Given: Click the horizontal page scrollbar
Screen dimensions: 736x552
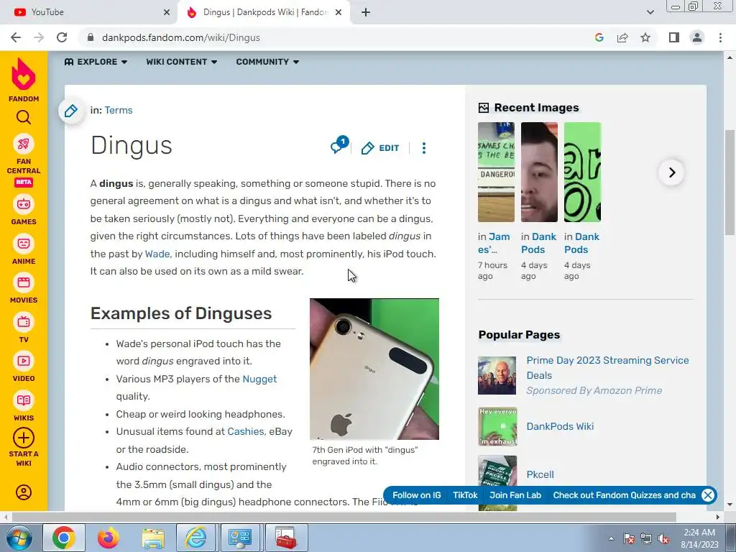Looking at the screenshot, I should pyautogui.click(x=344, y=517).
